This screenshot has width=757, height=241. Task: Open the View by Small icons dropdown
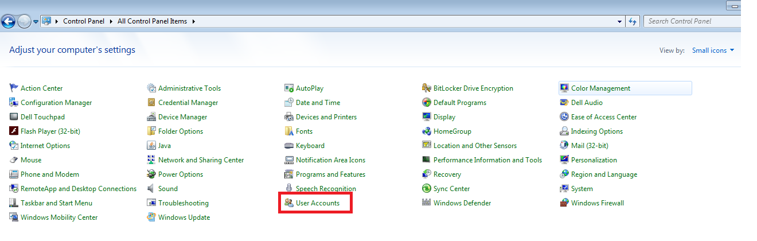click(713, 50)
